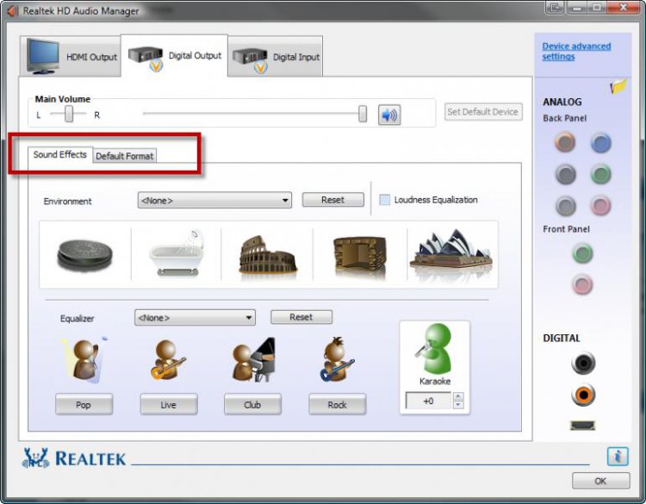This screenshot has width=646, height=504.
Task: Confirm with the OK button
Action: (x=600, y=481)
